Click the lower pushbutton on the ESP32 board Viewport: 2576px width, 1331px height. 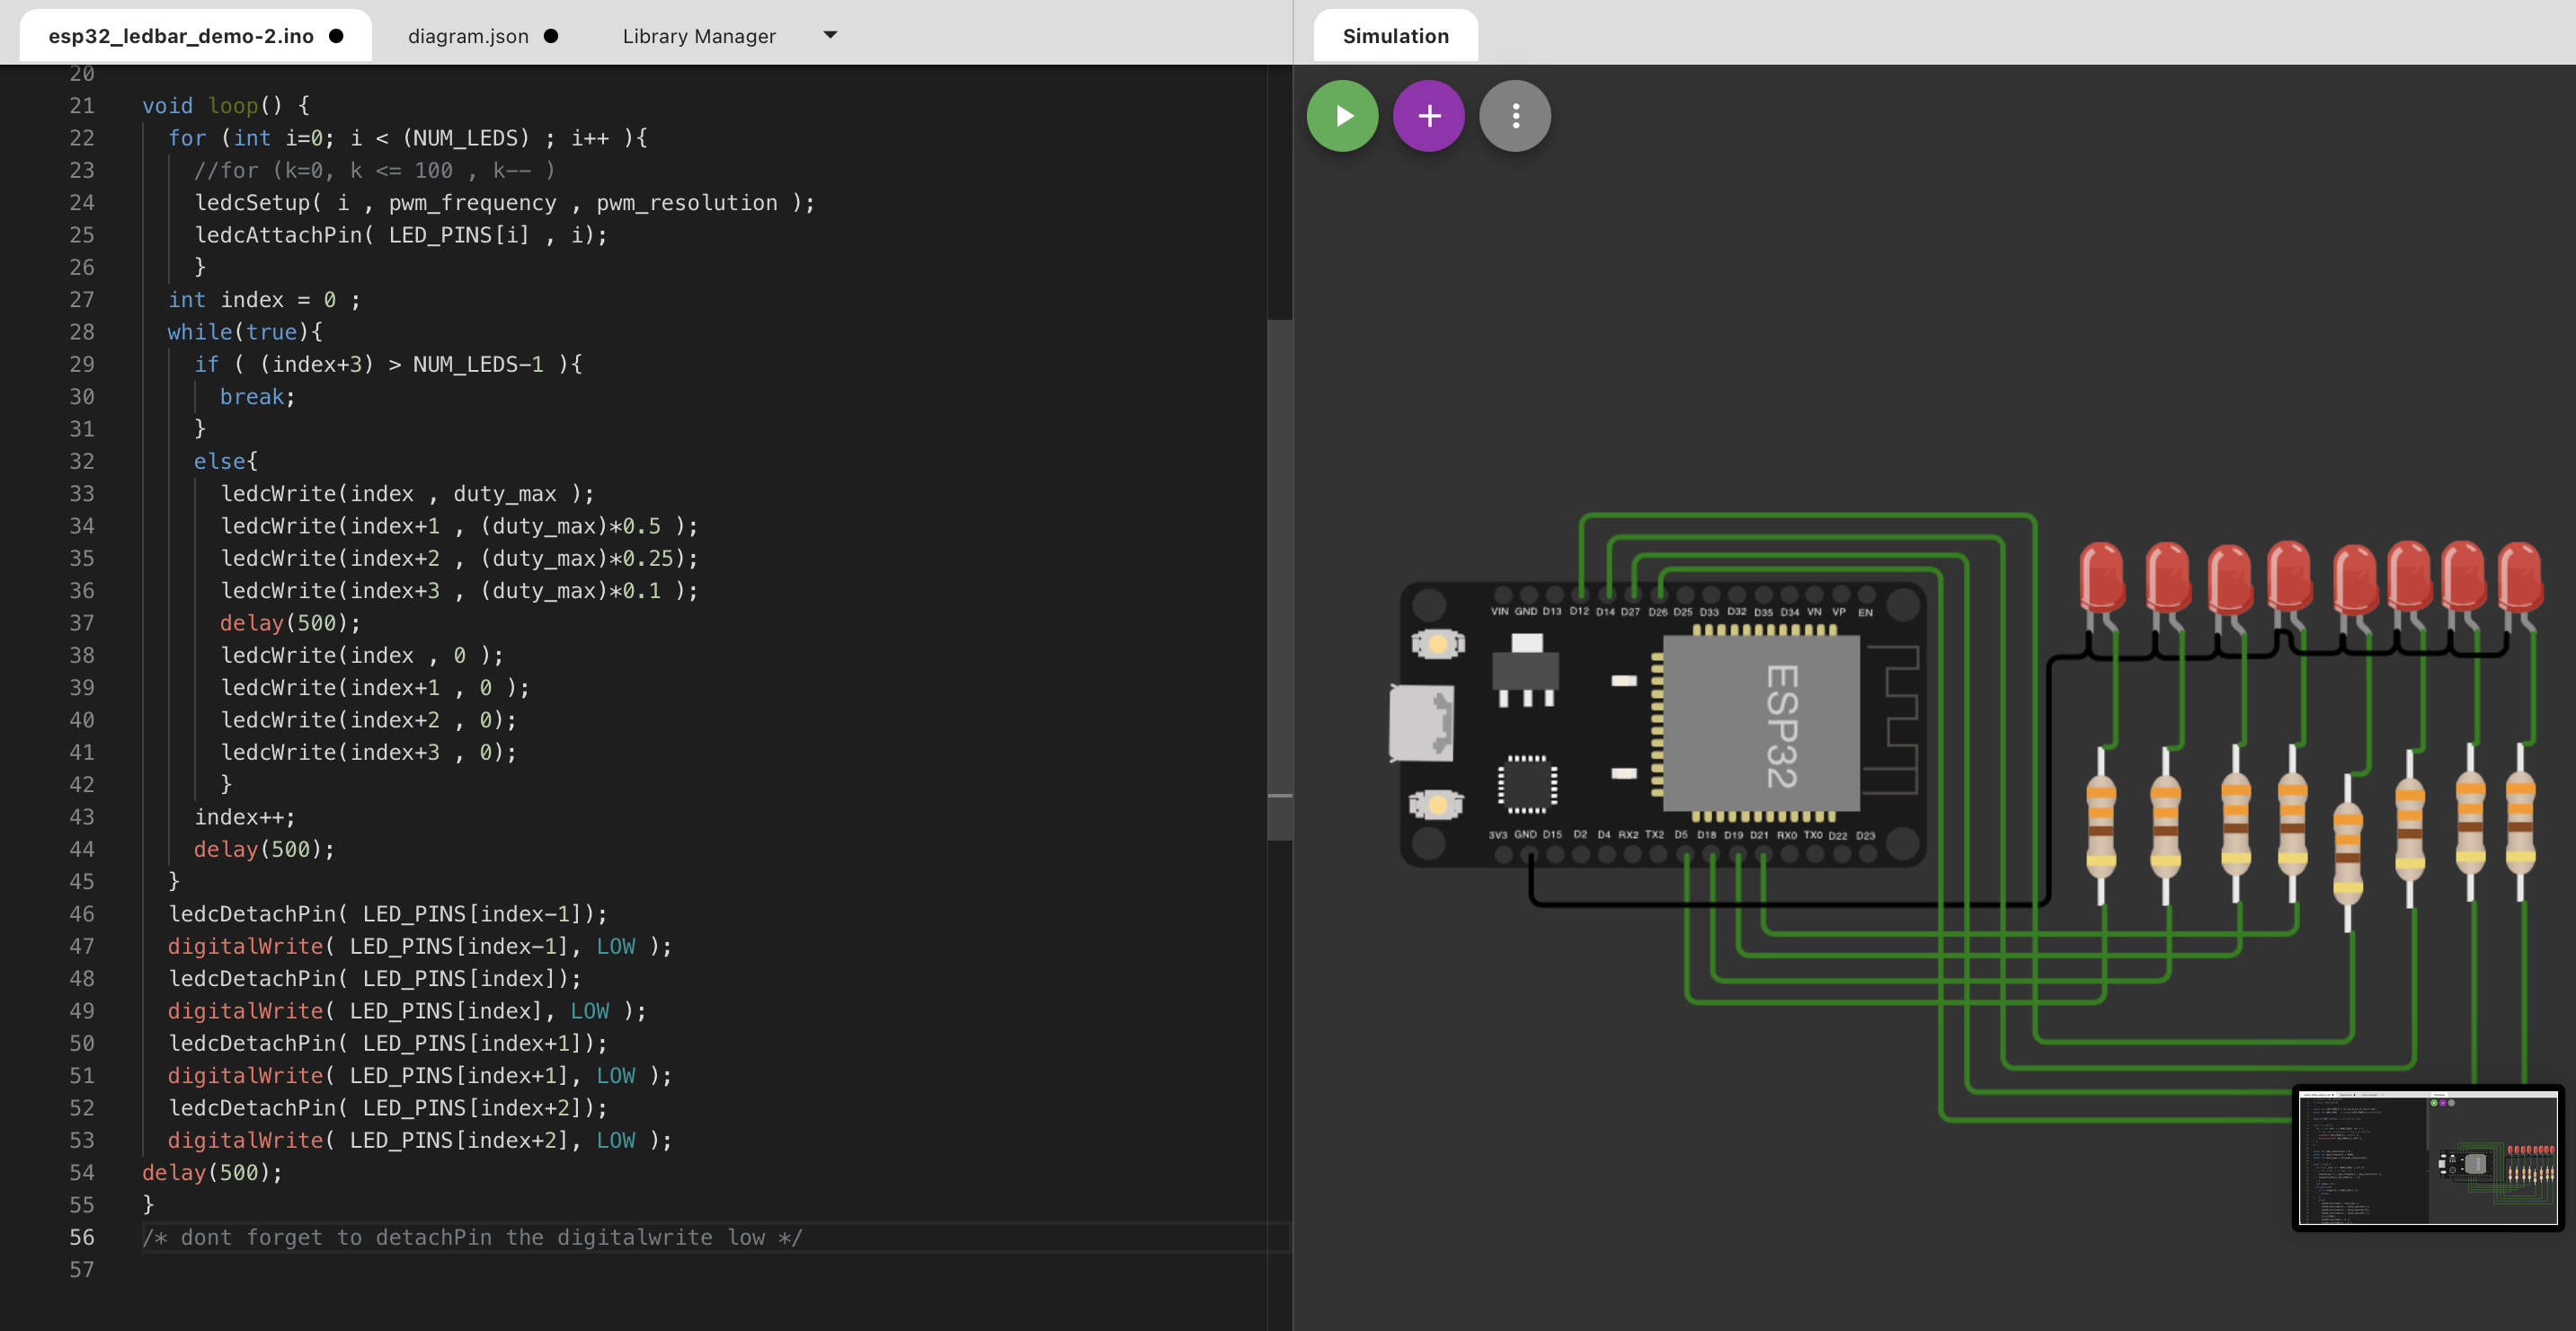(x=1437, y=804)
